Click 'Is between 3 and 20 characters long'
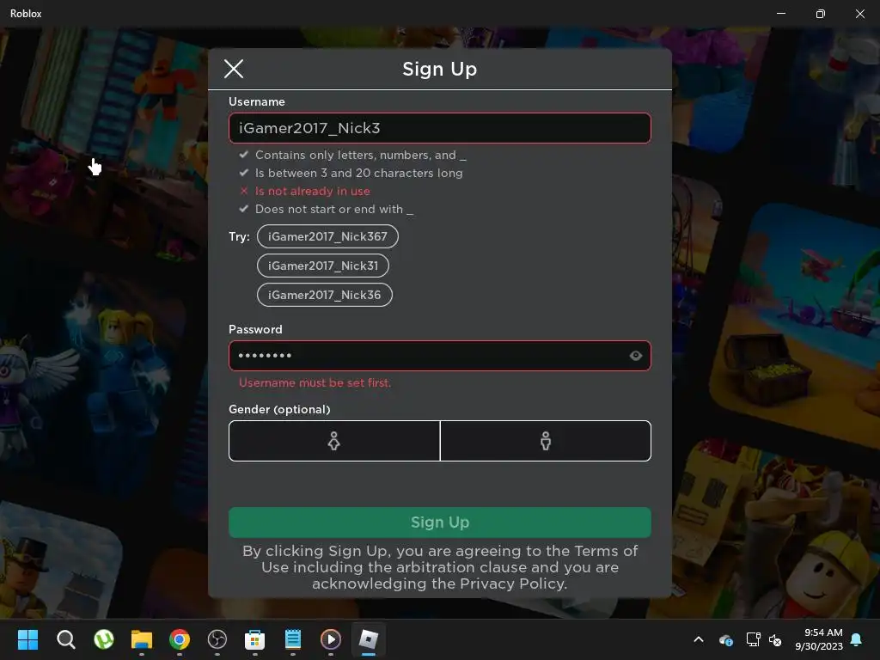The image size is (880, 660). tap(358, 173)
